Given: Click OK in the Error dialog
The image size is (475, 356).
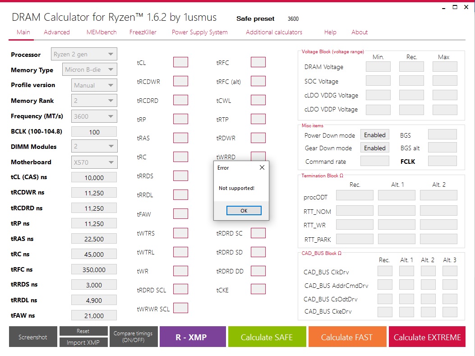Looking at the screenshot, I should [x=244, y=211].
